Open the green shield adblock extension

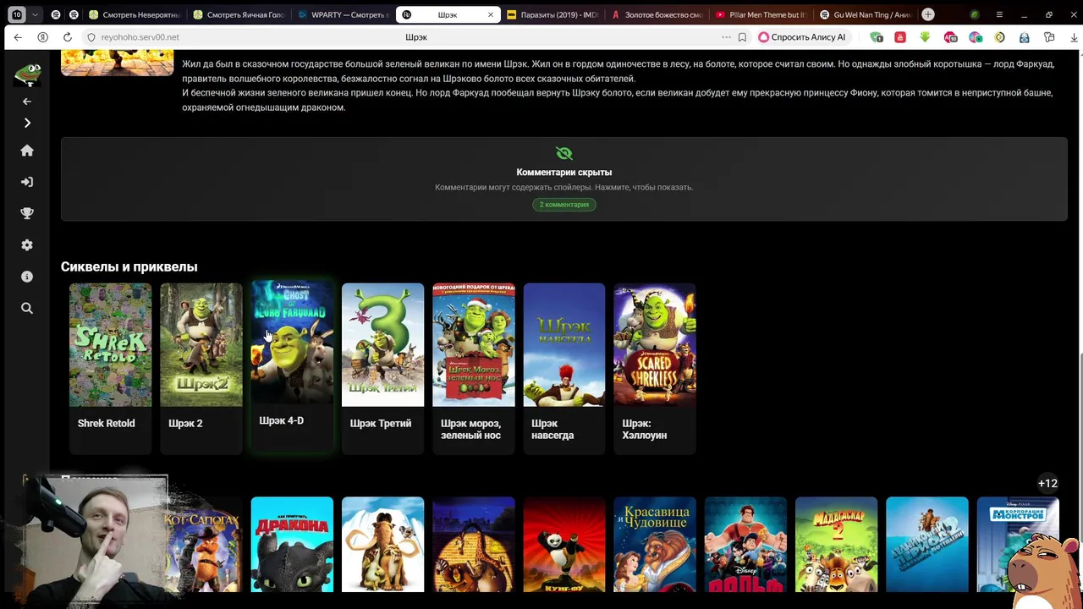tap(877, 37)
